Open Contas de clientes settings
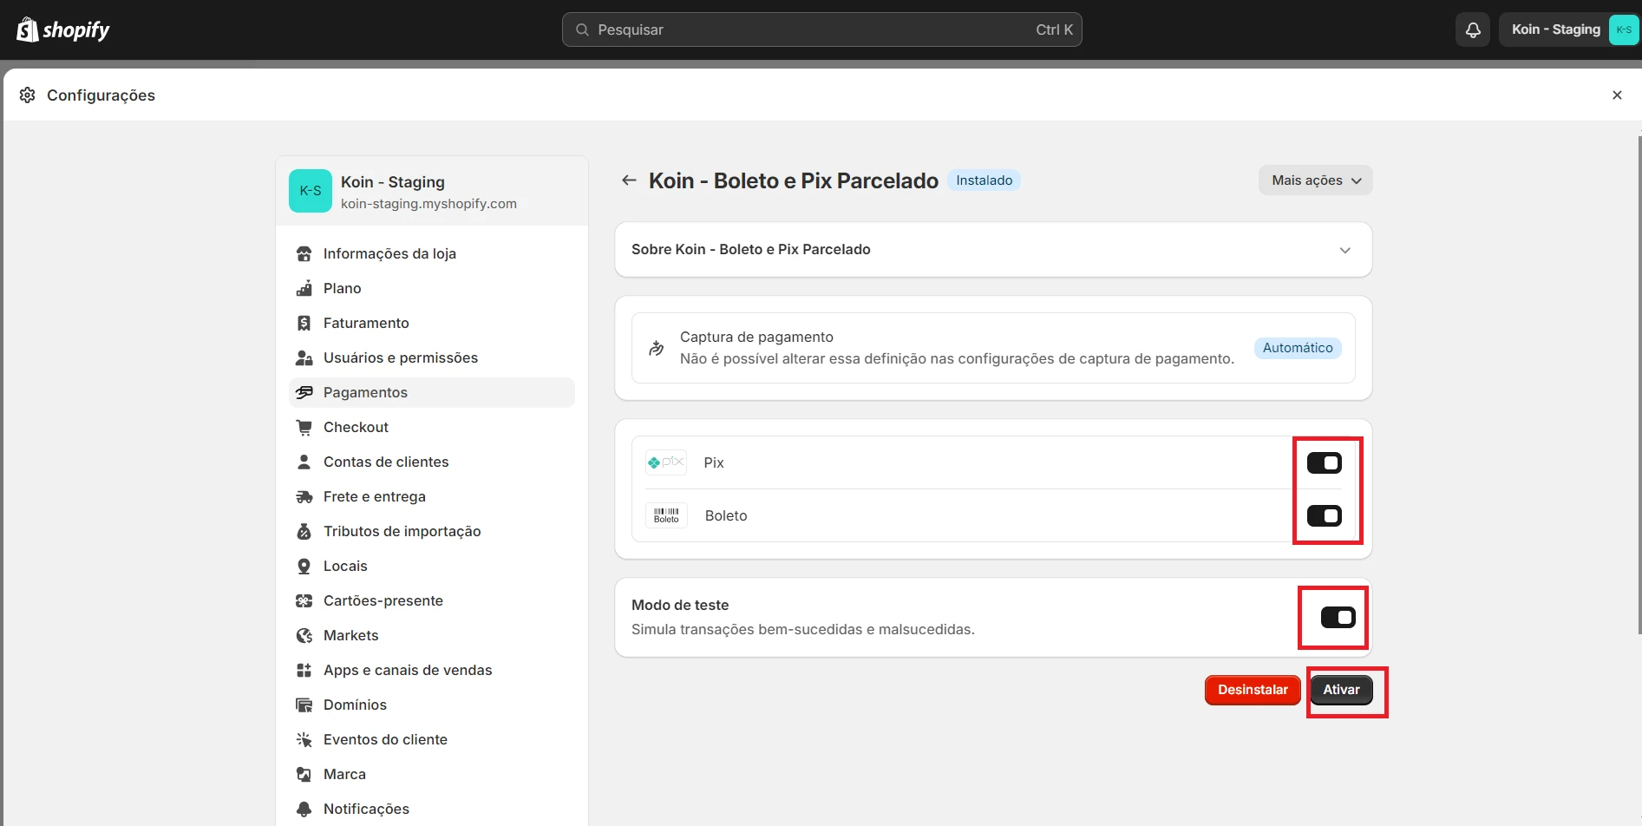Image resolution: width=1642 pixels, height=826 pixels. (x=432, y=462)
